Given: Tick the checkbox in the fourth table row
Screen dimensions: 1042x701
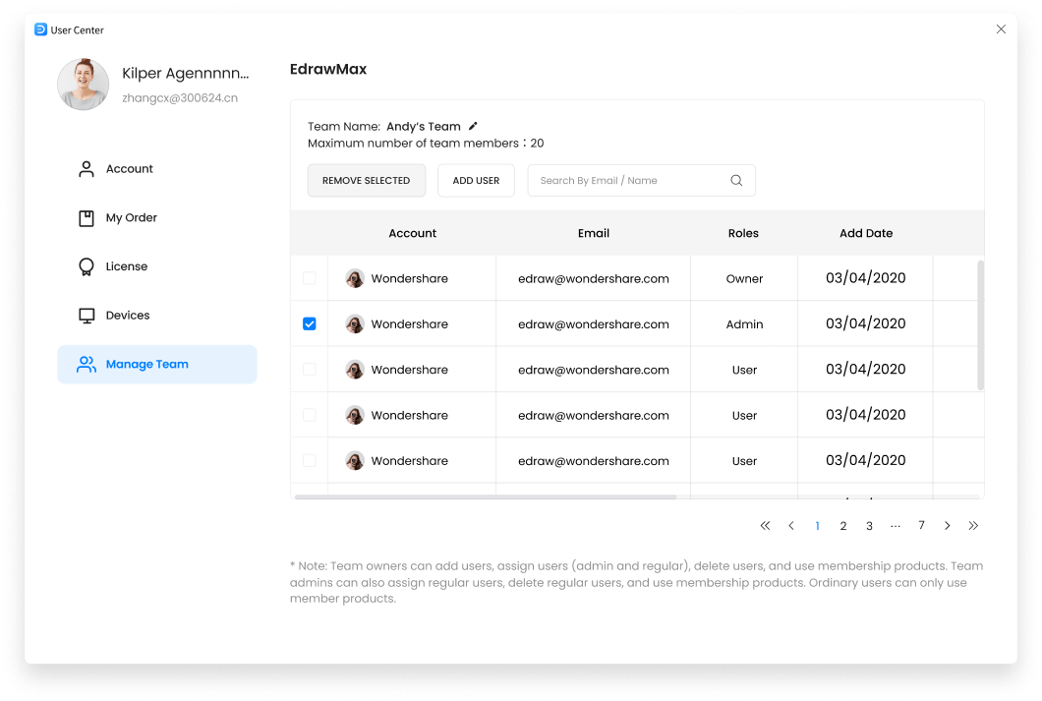Looking at the screenshot, I should (309, 415).
